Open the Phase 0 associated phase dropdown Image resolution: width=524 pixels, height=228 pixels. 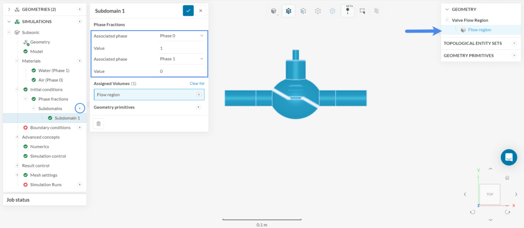182,36
